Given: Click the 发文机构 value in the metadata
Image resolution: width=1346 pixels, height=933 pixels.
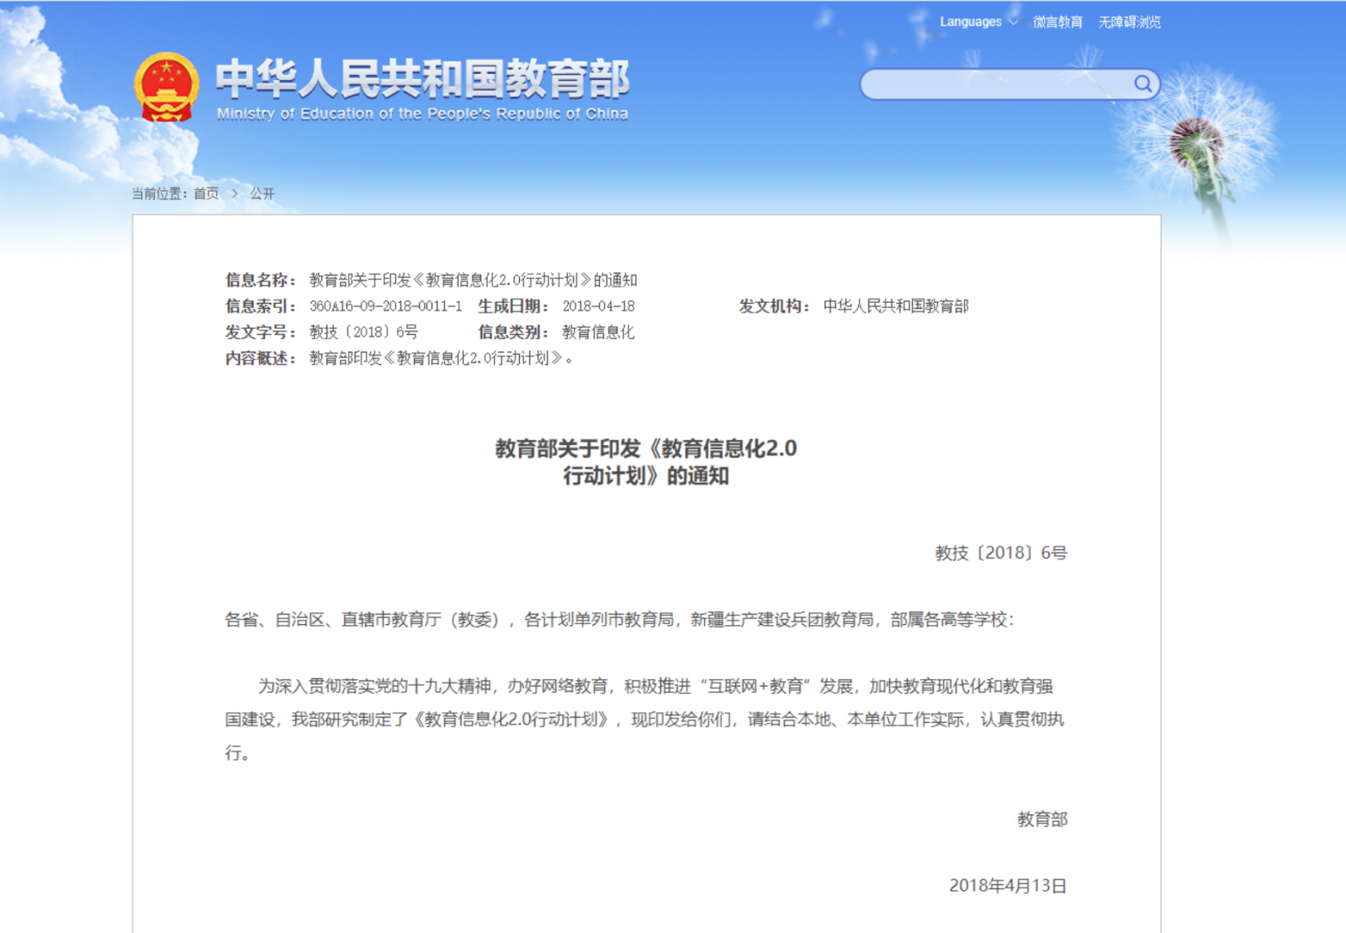Looking at the screenshot, I should (895, 306).
